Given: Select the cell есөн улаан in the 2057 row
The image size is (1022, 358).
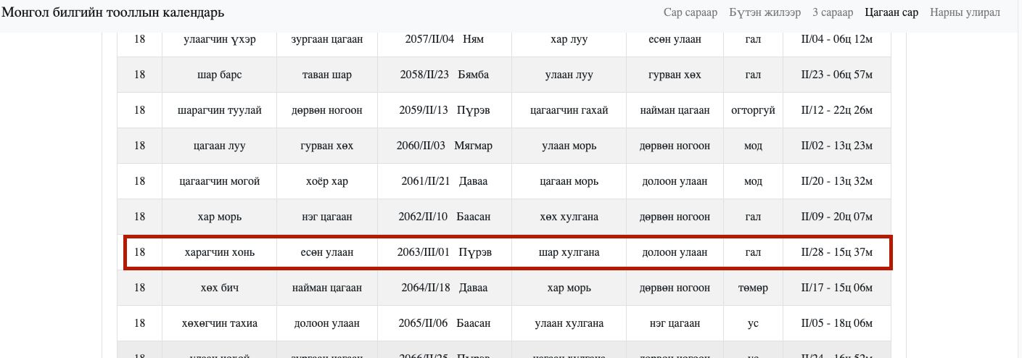Looking at the screenshot, I should click(x=675, y=39).
